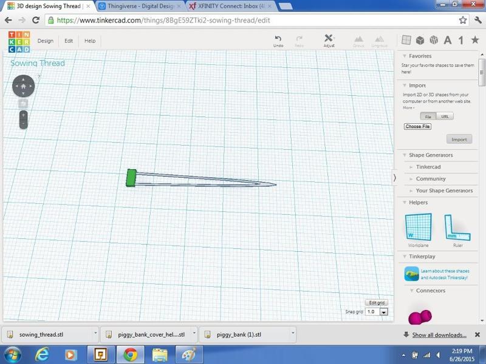Image resolution: width=486 pixels, height=364 pixels.
Task: Expand the Tinkercad shape generators
Action: (x=411, y=167)
